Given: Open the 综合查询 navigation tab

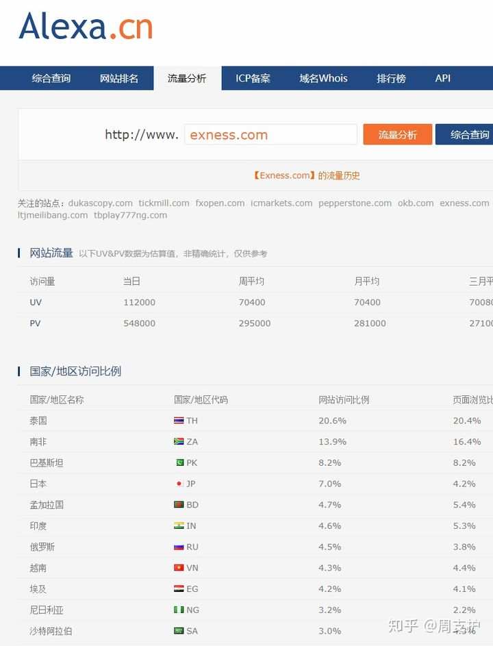Looking at the screenshot, I should (51, 78).
